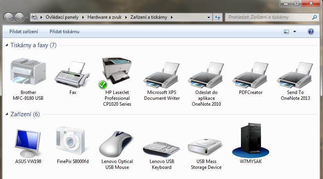
Task: Select the W7MYSAK computer icon
Action: coord(251,140)
